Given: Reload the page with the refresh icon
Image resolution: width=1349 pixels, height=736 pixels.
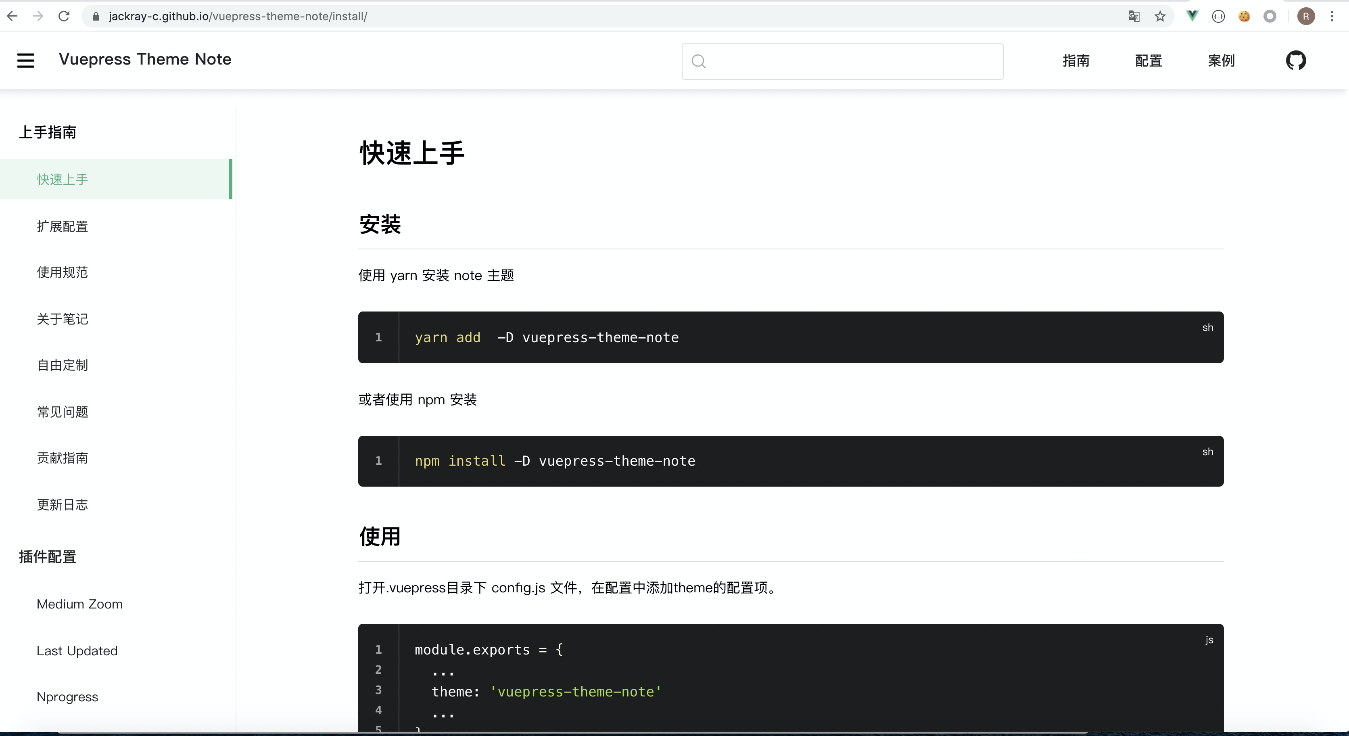Looking at the screenshot, I should pos(64,16).
